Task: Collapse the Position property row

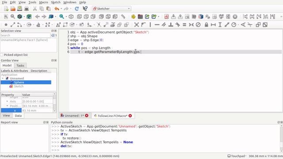Action: (x=7, y=106)
